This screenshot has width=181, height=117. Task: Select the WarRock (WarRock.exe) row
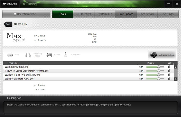[x=88, y=67]
